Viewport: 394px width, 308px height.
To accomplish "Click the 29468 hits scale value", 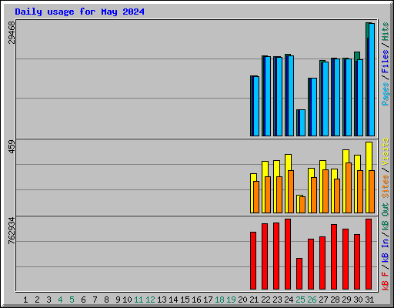I will click(x=12, y=32).
